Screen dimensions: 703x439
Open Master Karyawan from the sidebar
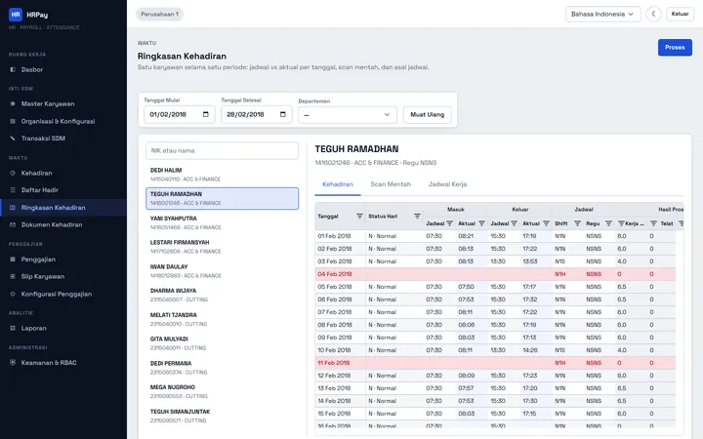[x=63, y=103]
